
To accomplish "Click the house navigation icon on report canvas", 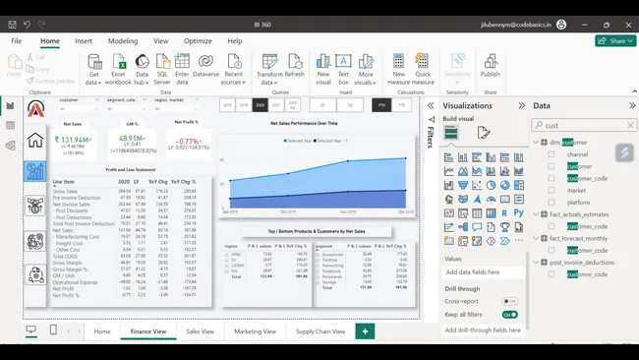I will coord(35,140).
